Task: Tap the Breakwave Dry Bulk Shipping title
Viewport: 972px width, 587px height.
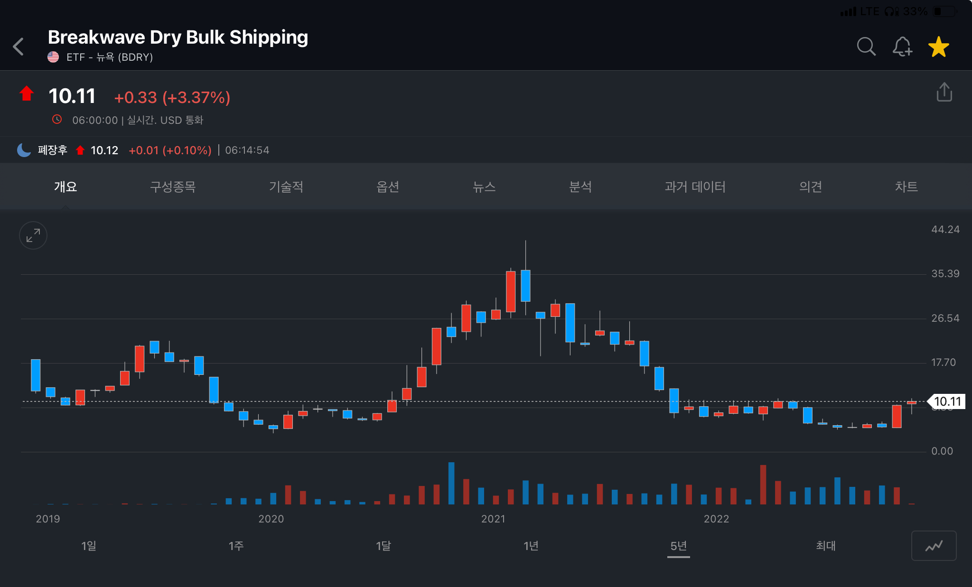Action: click(x=178, y=37)
